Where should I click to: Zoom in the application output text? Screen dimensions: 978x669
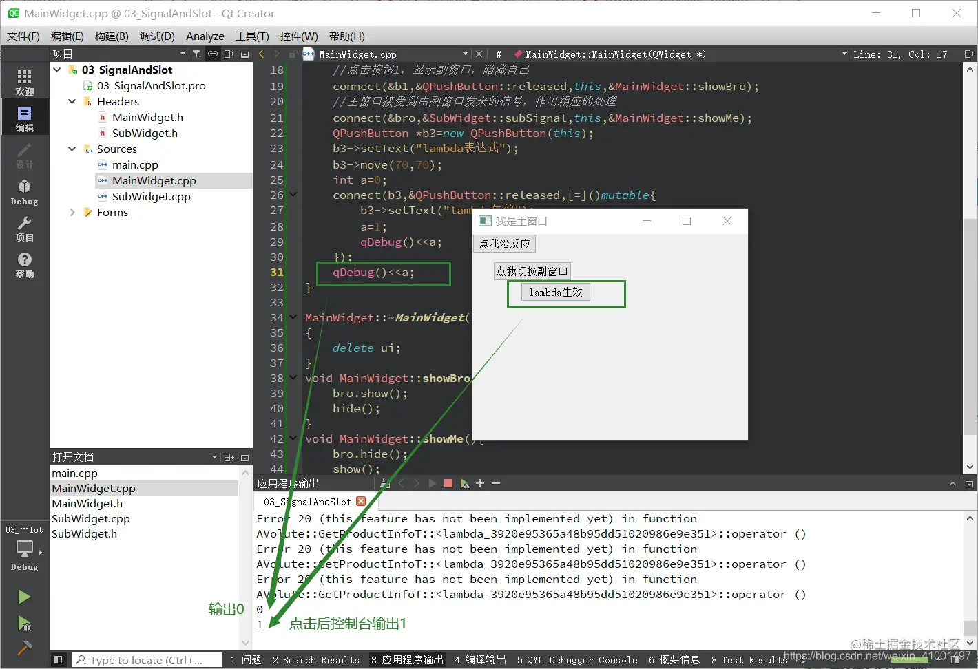pyautogui.click(x=480, y=483)
